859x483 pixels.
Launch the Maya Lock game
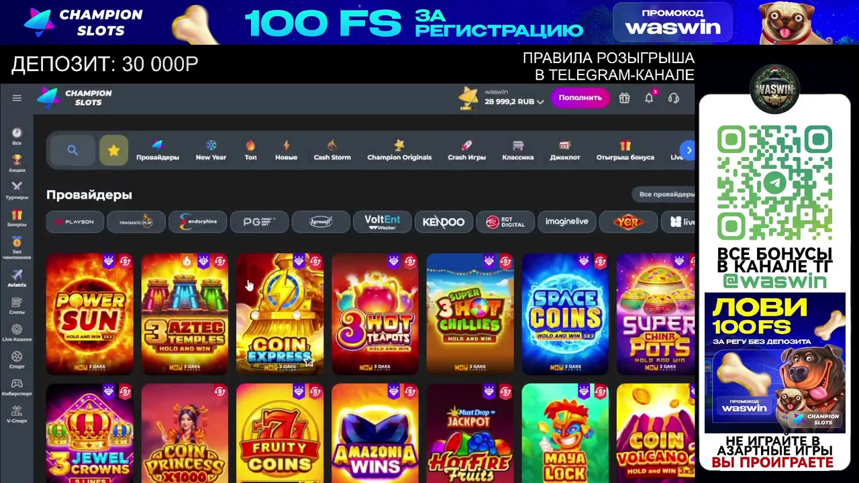pos(565,433)
